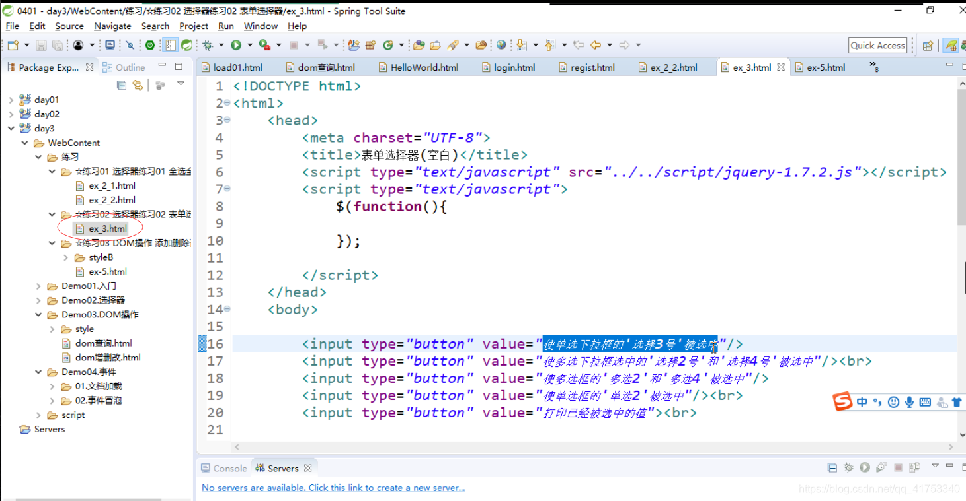Close the Package Explorer view
This screenshot has width=966, height=501.
click(x=89, y=67)
